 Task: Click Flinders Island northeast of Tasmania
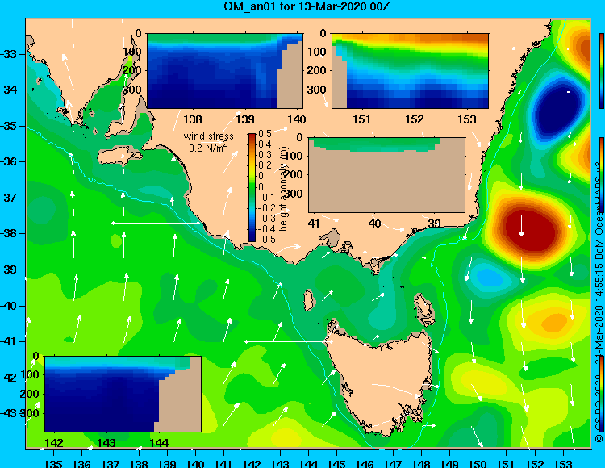[x=424, y=309]
